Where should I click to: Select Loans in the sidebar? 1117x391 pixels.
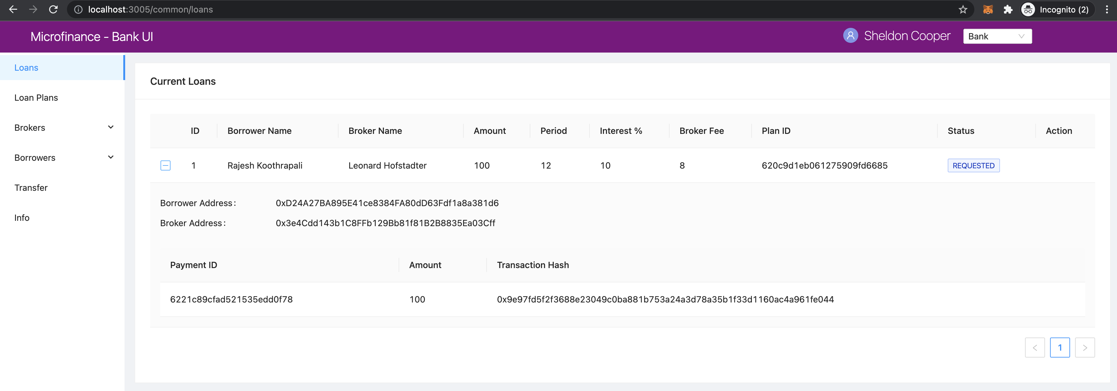coord(63,68)
